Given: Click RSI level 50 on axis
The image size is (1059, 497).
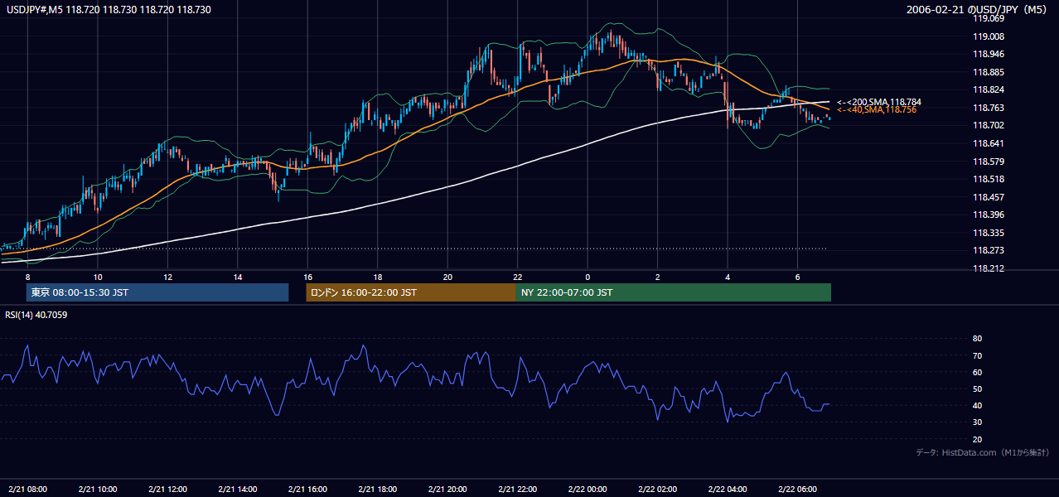Looking at the screenshot, I should (978, 388).
